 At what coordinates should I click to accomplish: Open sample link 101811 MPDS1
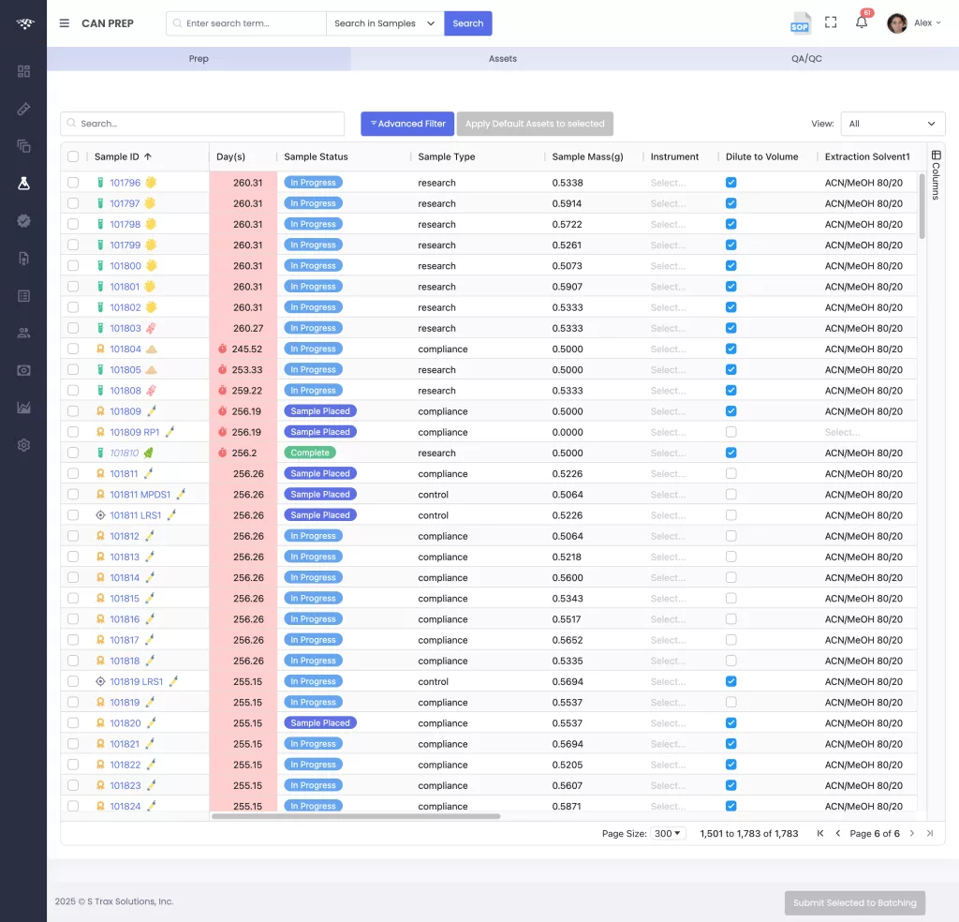coord(140,495)
